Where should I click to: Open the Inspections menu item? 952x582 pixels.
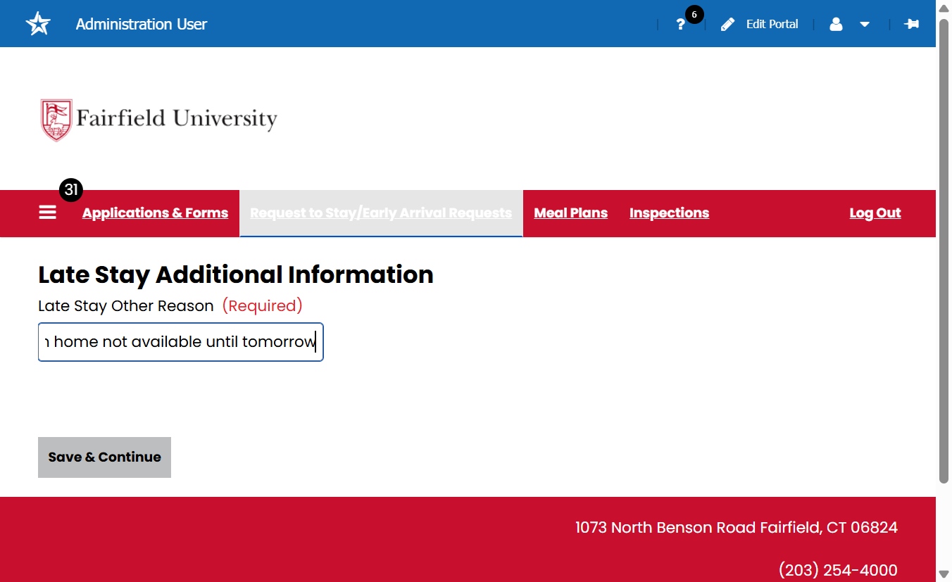(669, 213)
